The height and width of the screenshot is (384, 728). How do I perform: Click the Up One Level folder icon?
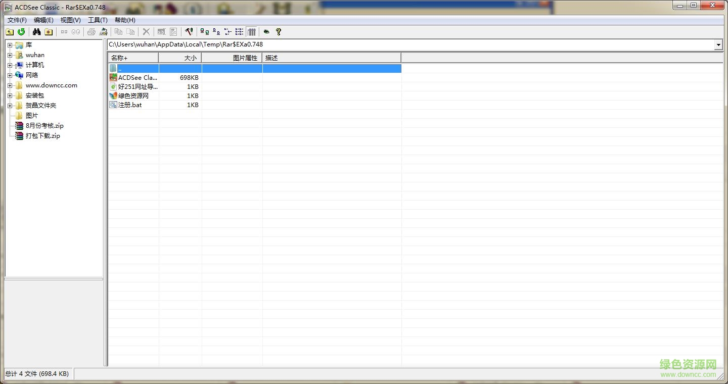point(10,32)
